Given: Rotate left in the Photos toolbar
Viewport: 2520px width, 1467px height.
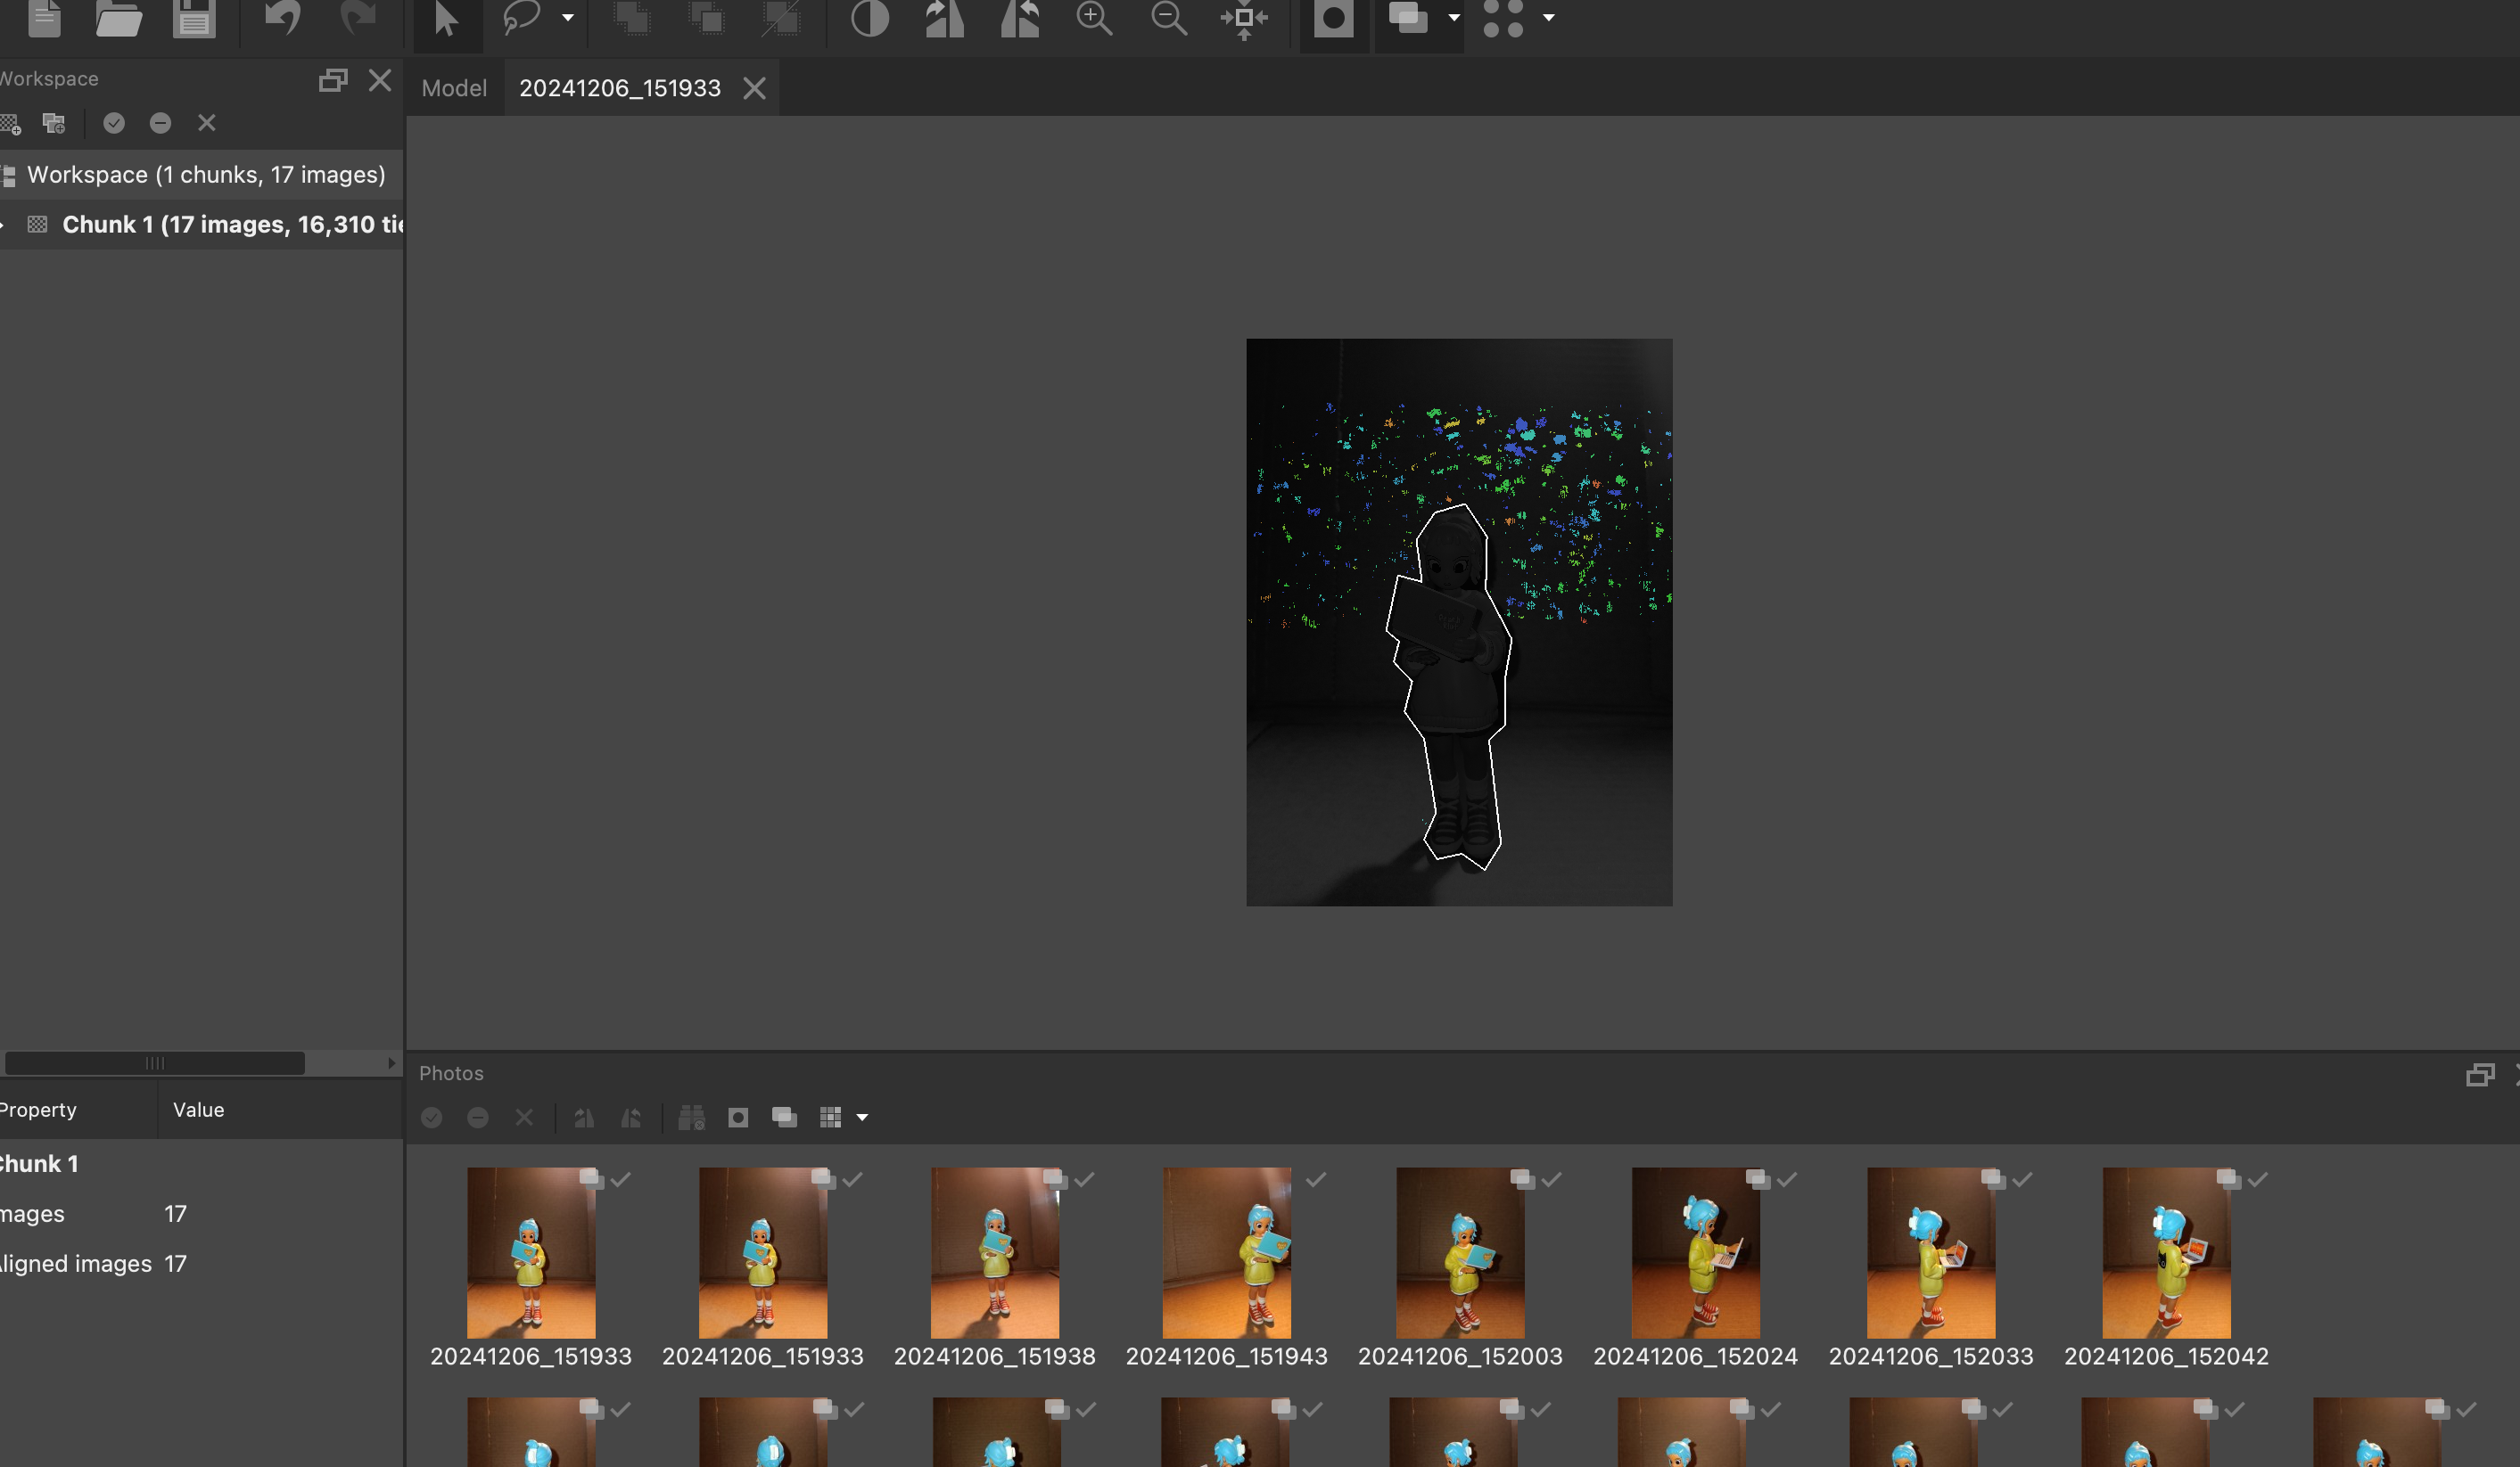Looking at the screenshot, I should pos(631,1118).
